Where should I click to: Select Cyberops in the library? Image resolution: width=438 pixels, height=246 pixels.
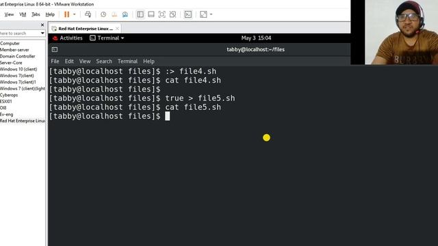(9, 95)
